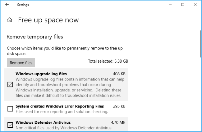Click the 4.70 MB size value
Image resolution: width=202 pixels, height=132 pixels.
[x=118, y=122]
